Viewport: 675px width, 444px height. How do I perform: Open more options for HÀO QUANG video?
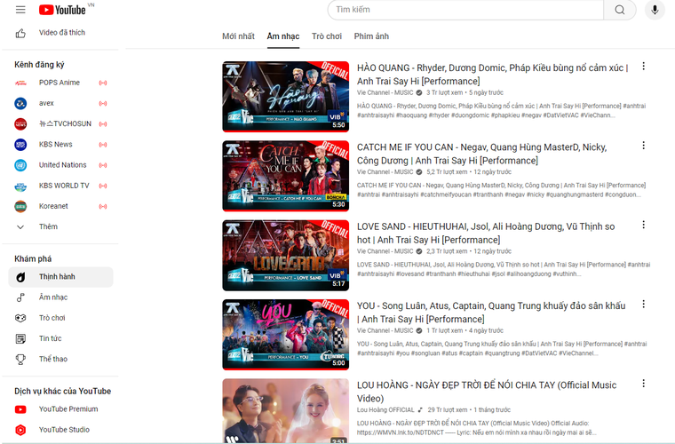pyautogui.click(x=643, y=66)
